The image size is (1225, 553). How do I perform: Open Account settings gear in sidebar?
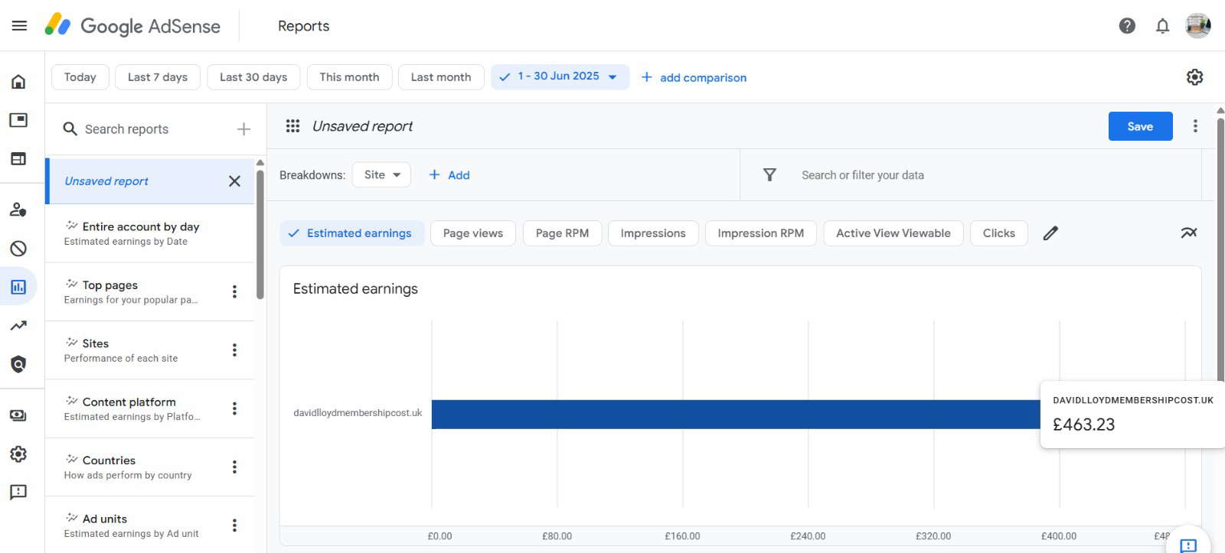[18, 454]
